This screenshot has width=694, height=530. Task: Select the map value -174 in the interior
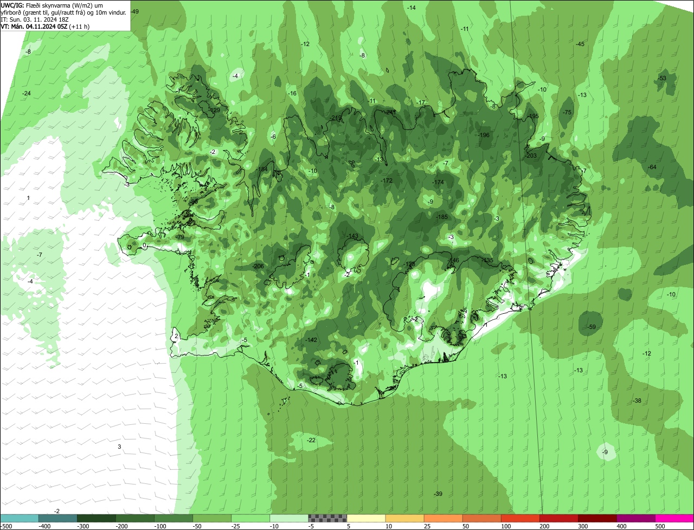click(438, 182)
